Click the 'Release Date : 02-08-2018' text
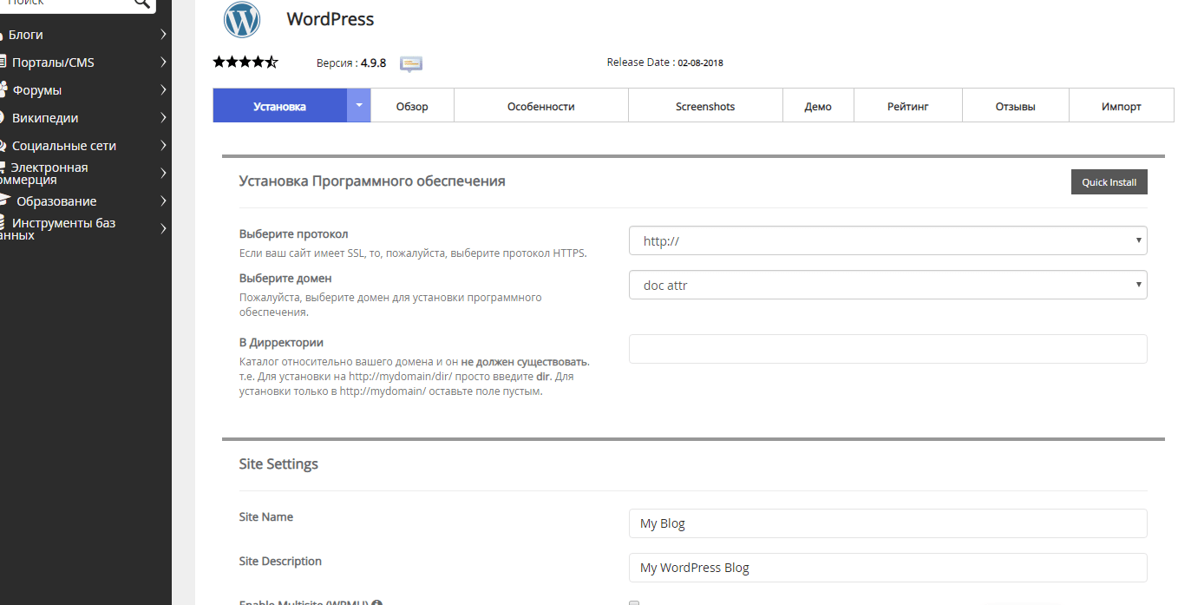 [664, 62]
